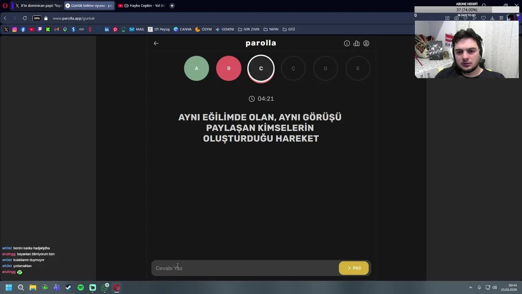Open the Google Maps bookmark
The width and height of the screenshot is (522, 294).
tap(65, 29)
